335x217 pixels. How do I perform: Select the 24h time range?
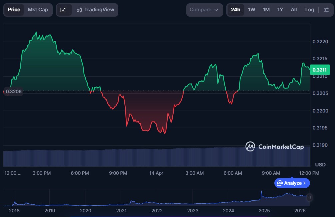(x=235, y=10)
